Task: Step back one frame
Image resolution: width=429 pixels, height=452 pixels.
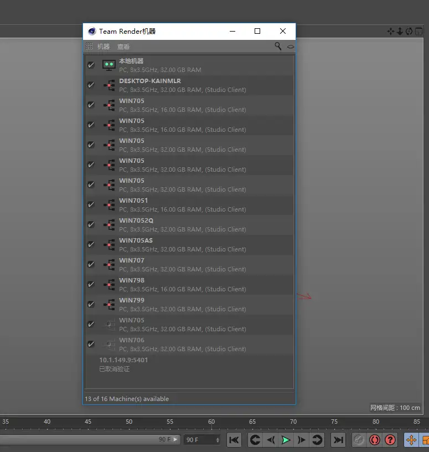Action: [x=271, y=440]
